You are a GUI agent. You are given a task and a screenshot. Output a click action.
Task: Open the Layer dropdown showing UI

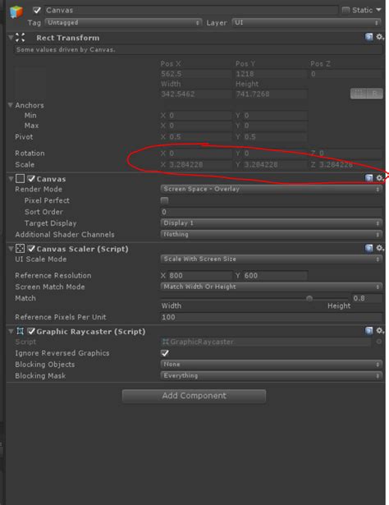coord(306,22)
